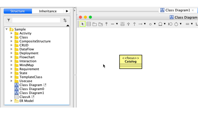Click the filter text field
198x114 pixels.
[x=36, y=20]
